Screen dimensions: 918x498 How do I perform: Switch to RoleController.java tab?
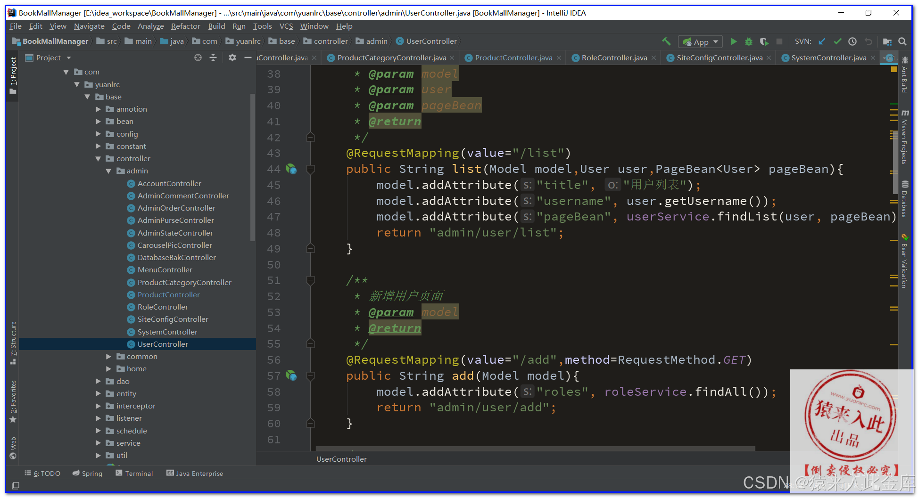(614, 58)
